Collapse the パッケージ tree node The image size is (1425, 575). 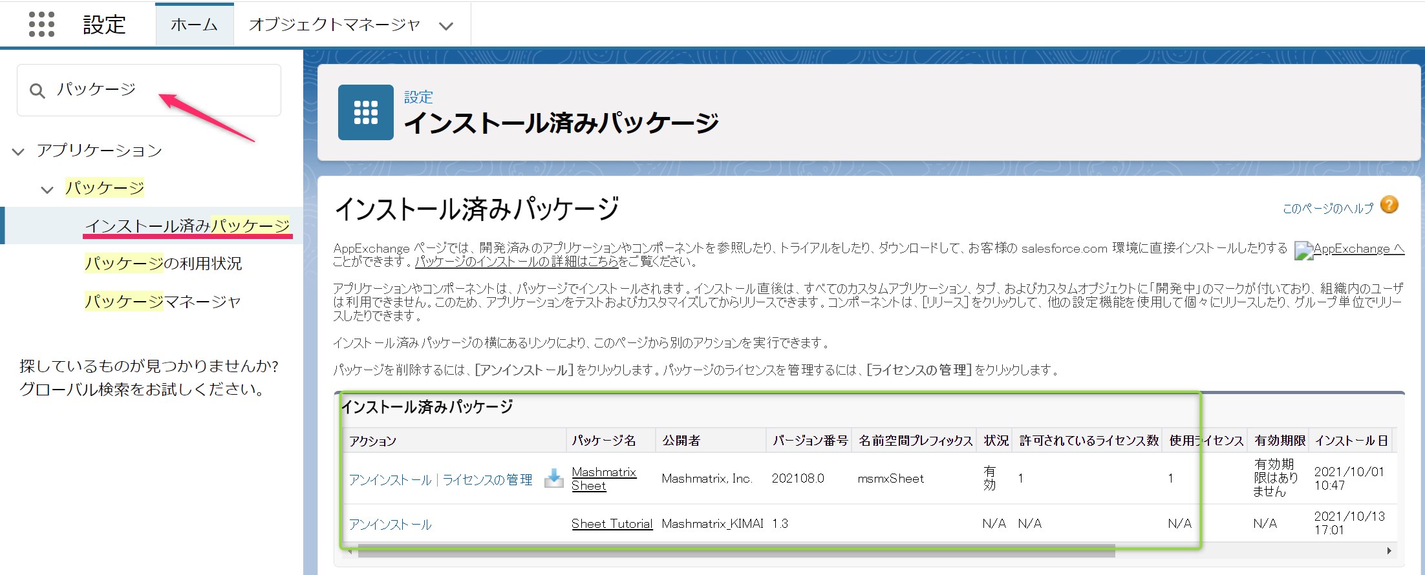tap(47, 189)
